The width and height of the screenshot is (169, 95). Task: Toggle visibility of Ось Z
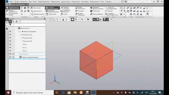click(x=10, y=51)
